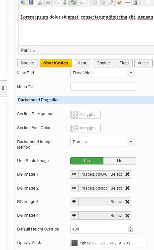Insert special character with omega icon
This screenshot has width=154, height=250.
(x=136, y=3)
